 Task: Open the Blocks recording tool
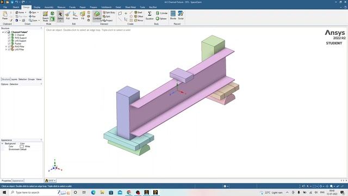coord(173,15)
